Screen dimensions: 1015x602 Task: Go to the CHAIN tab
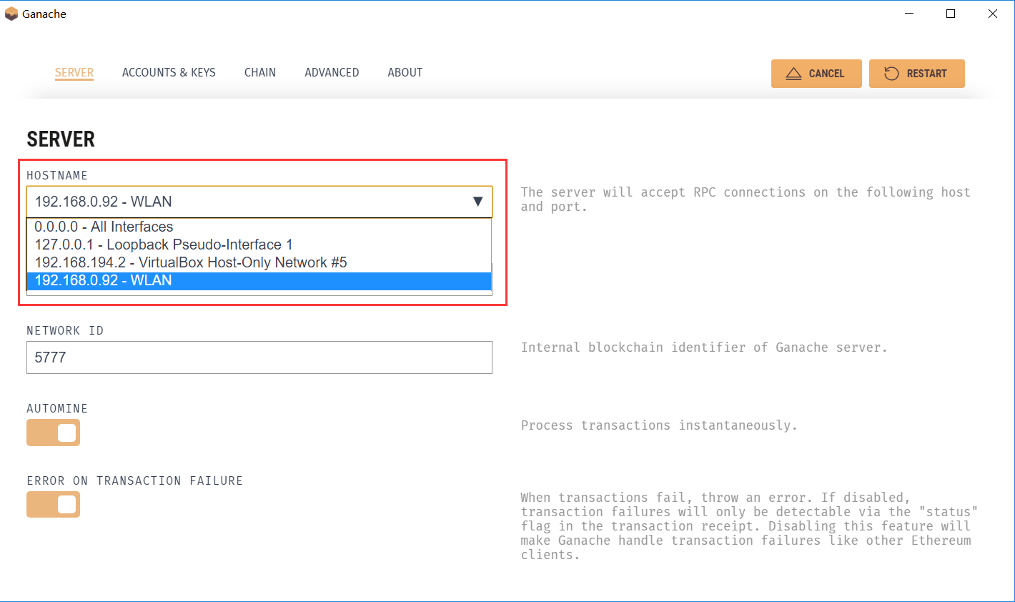(x=260, y=72)
